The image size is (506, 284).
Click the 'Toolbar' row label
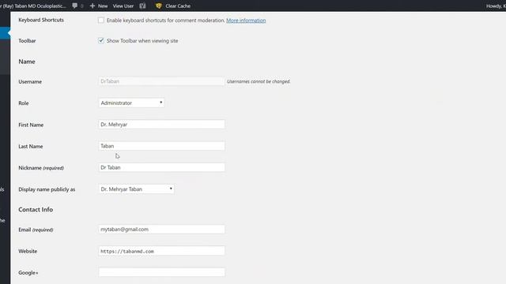(x=27, y=41)
